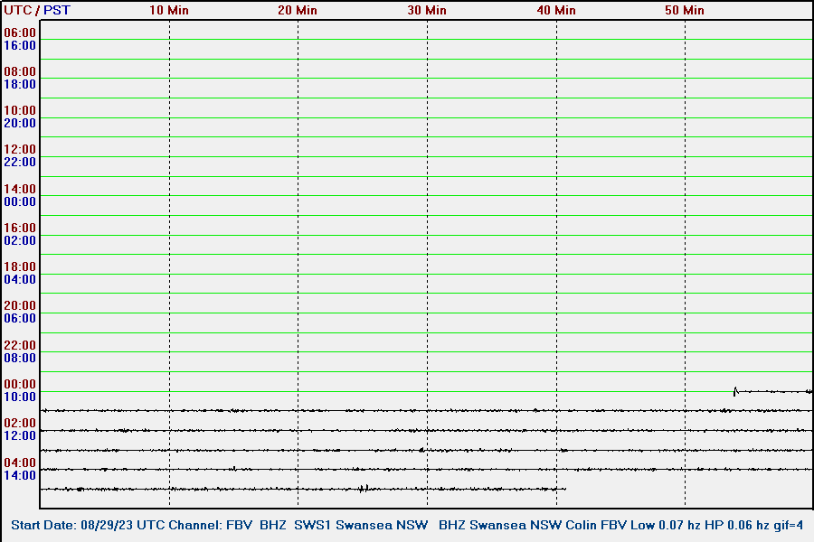This screenshot has width=814, height=542.
Task: Click the red 20:00 UTC row label
Action: [x=20, y=305]
